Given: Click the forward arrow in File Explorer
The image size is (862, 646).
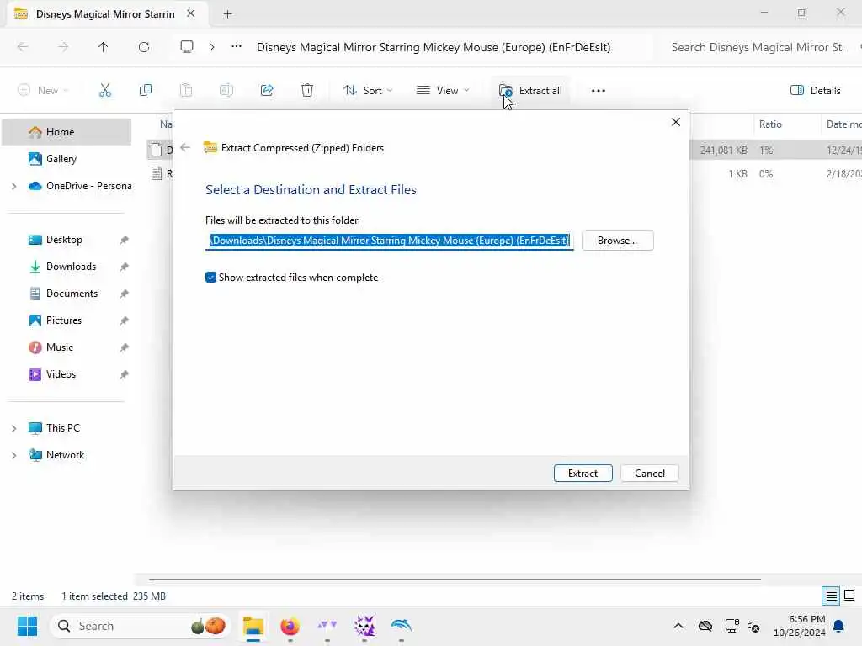Looking at the screenshot, I should click(63, 47).
